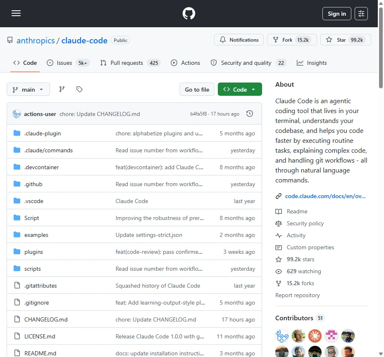This screenshot has height=357, width=384.
Task: Open appearance settings via the sliders icon
Action: point(361,13)
